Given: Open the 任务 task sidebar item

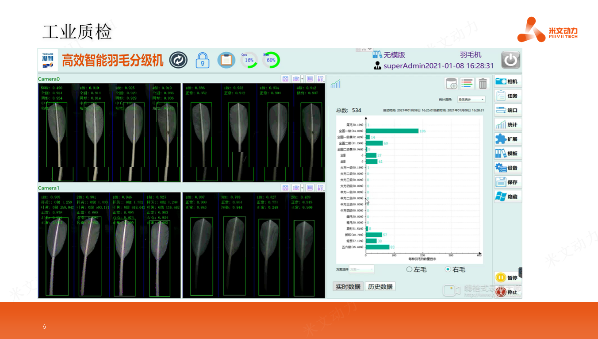Looking at the screenshot, I should (x=508, y=96).
